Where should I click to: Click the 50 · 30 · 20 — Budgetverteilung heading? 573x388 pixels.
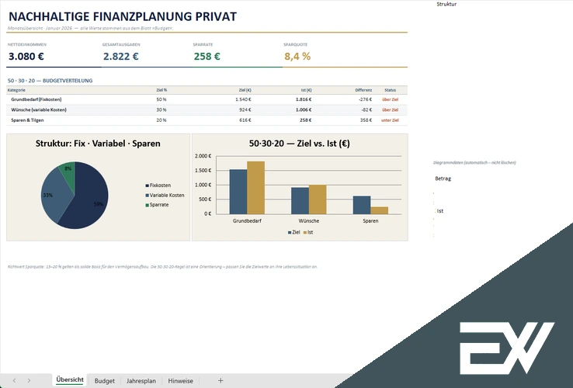[50, 81]
